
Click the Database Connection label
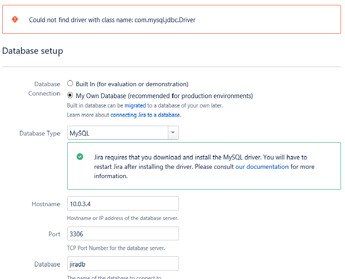[45, 89]
